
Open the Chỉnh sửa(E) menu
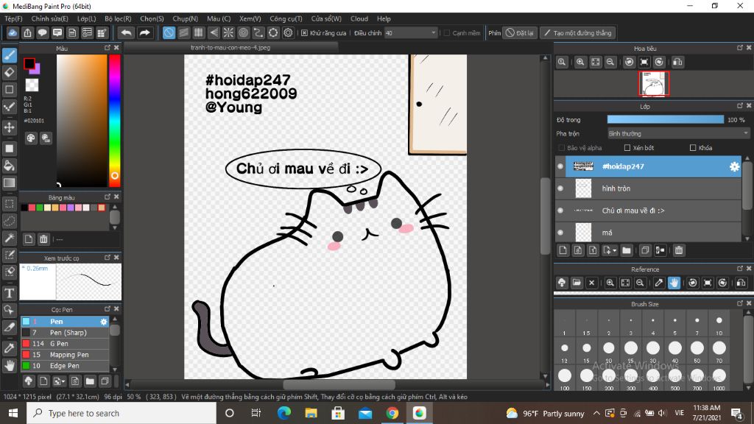pyautogui.click(x=49, y=18)
